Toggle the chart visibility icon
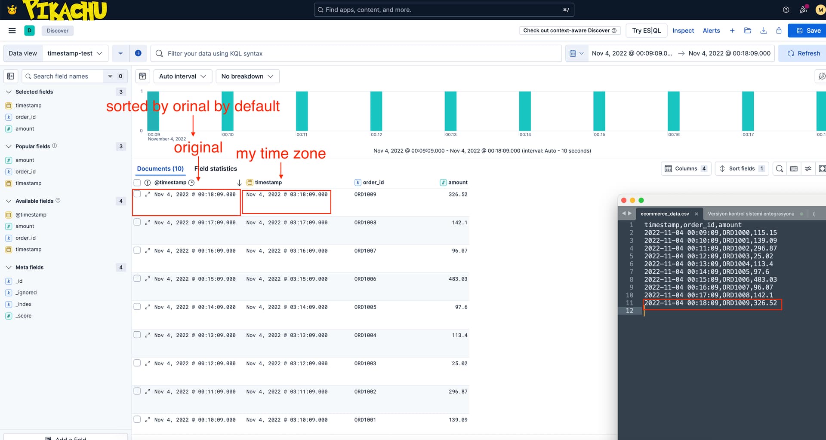 tap(142, 76)
